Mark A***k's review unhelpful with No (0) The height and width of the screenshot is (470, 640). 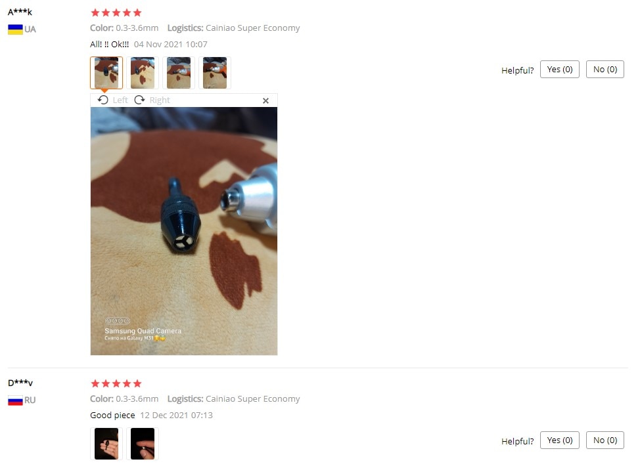point(605,70)
